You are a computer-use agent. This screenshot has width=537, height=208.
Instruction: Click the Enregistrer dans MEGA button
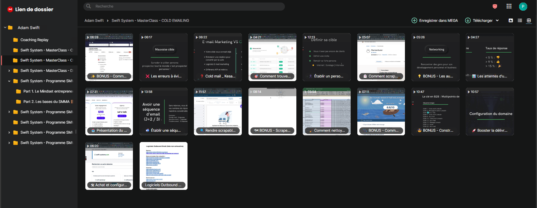(435, 20)
